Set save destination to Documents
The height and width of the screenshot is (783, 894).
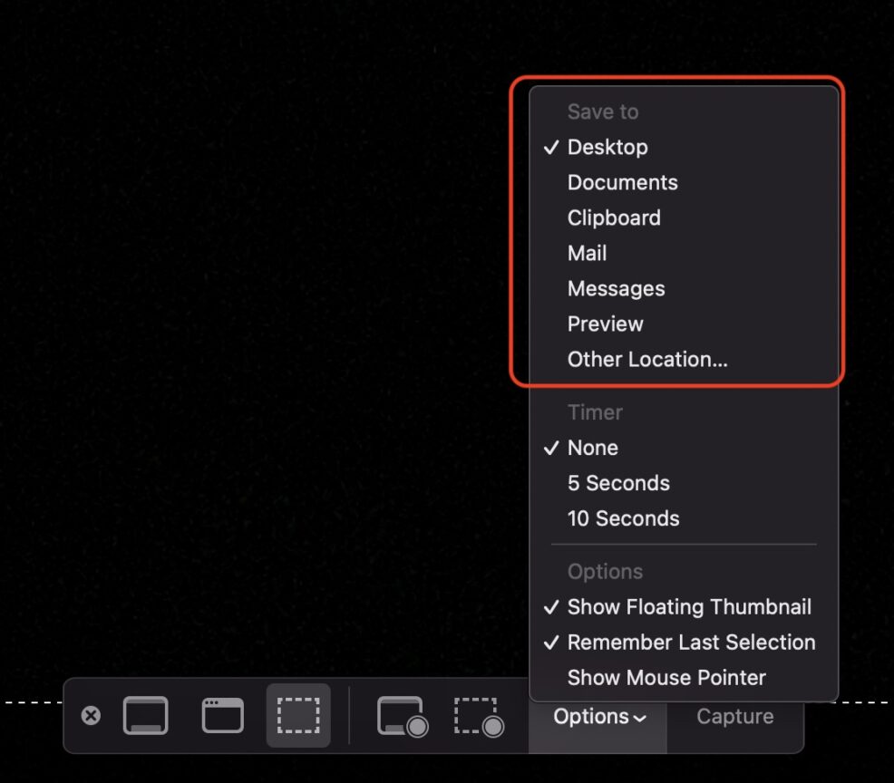click(x=622, y=182)
